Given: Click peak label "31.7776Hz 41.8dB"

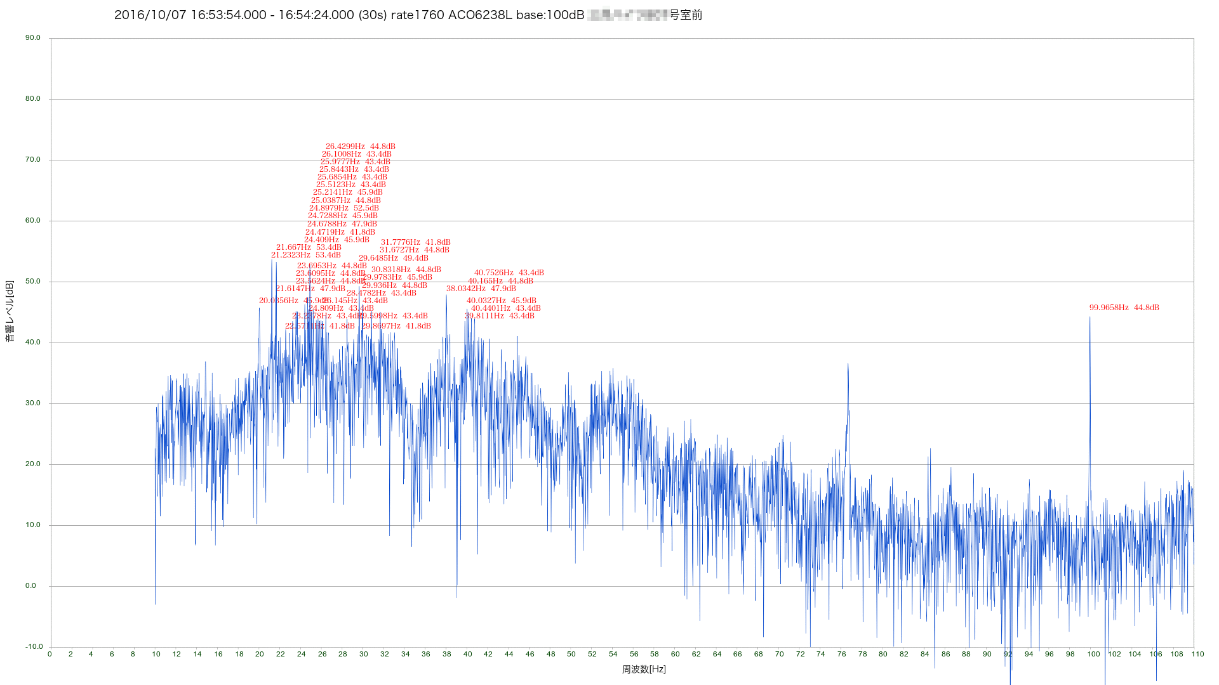Looking at the screenshot, I should (x=416, y=242).
